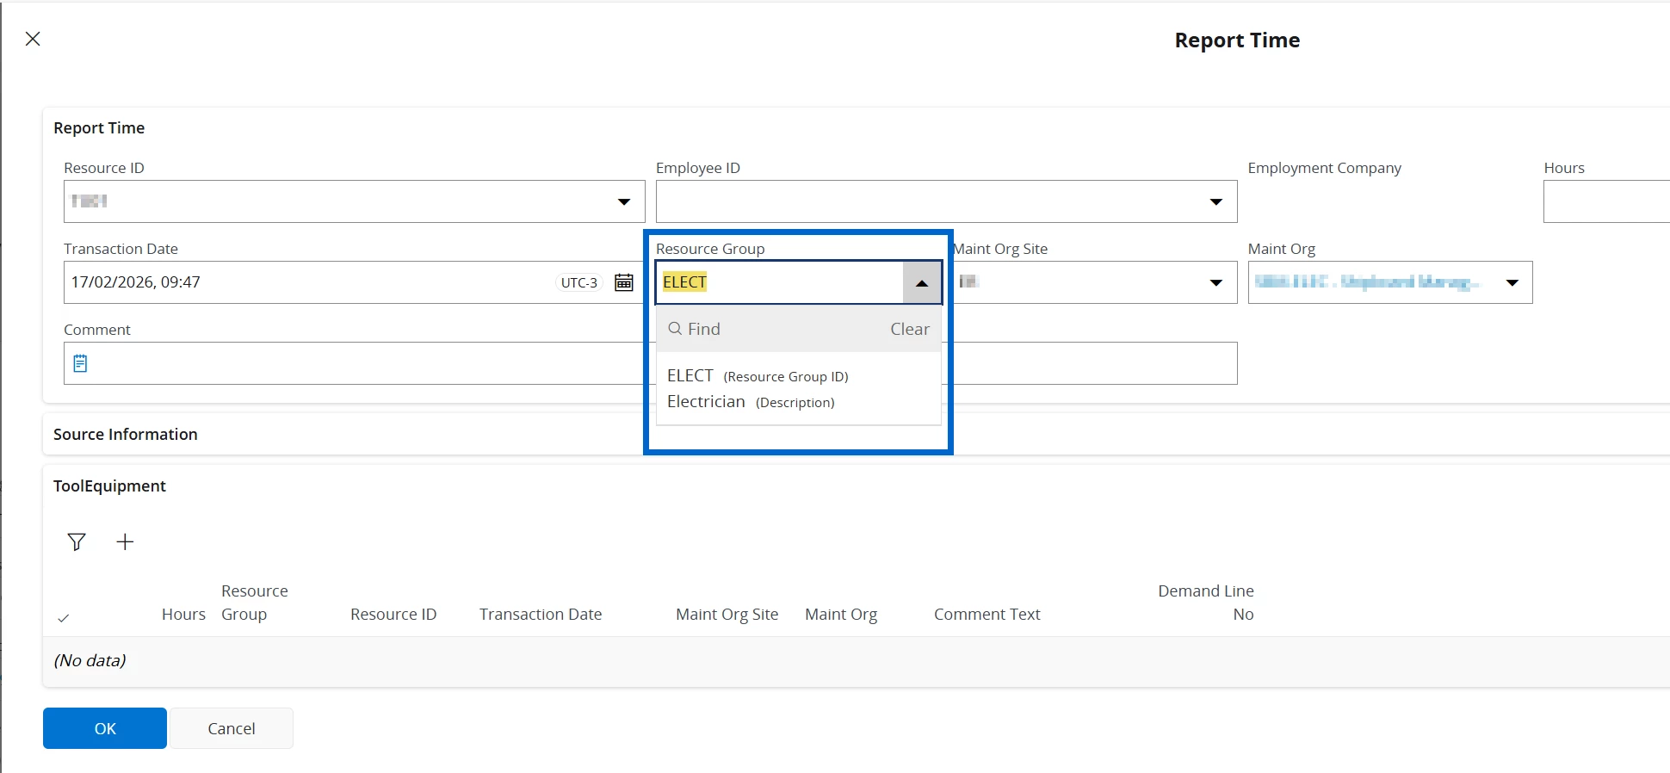Expand the Employee ID dropdown

(1215, 201)
